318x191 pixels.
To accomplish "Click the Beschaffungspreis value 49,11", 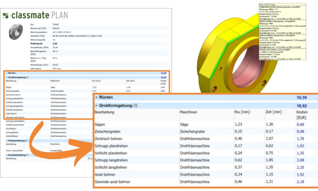I will pyautogui.click(x=55, y=51).
